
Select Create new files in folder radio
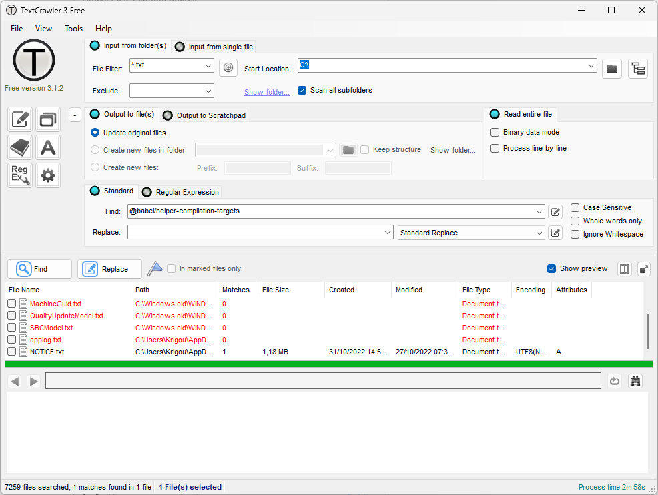95,149
